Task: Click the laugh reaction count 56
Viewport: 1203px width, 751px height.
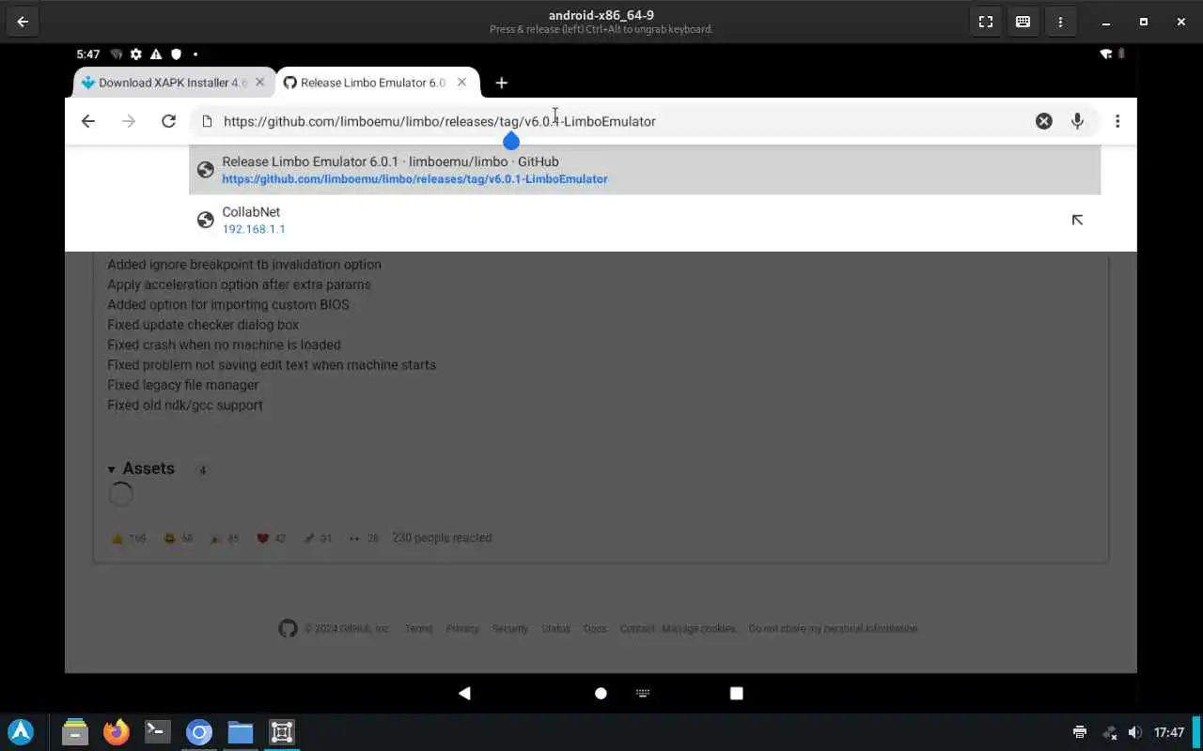Action: (x=178, y=538)
